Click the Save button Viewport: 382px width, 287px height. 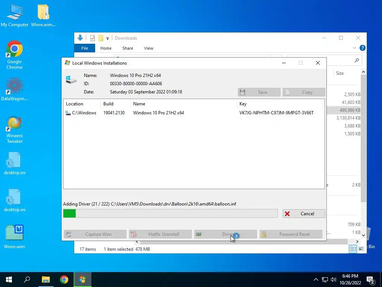(259, 92)
